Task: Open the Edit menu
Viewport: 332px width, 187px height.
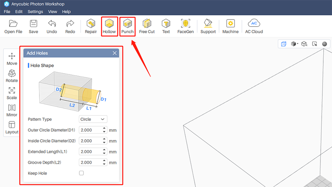Action: tap(19, 12)
